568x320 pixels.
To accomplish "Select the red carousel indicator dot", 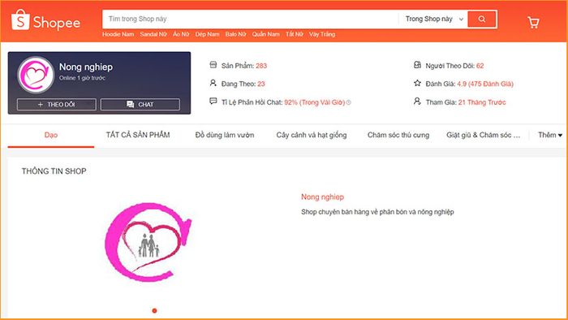I will (x=155, y=310).
